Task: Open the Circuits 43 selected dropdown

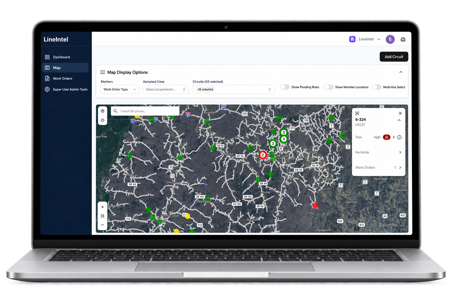Action: click(234, 89)
